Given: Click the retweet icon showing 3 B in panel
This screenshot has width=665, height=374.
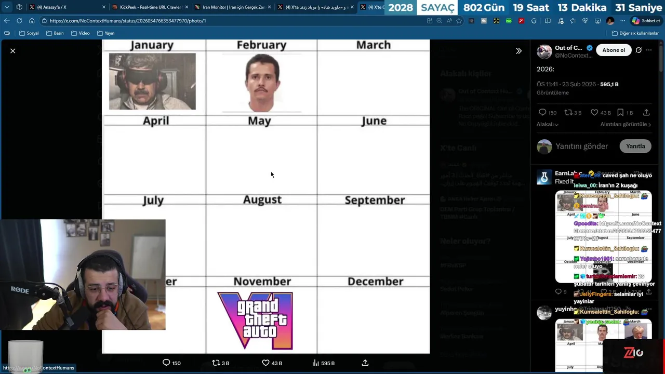Looking at the screenshot, I should pyautogui.click(x=568, y=112).
